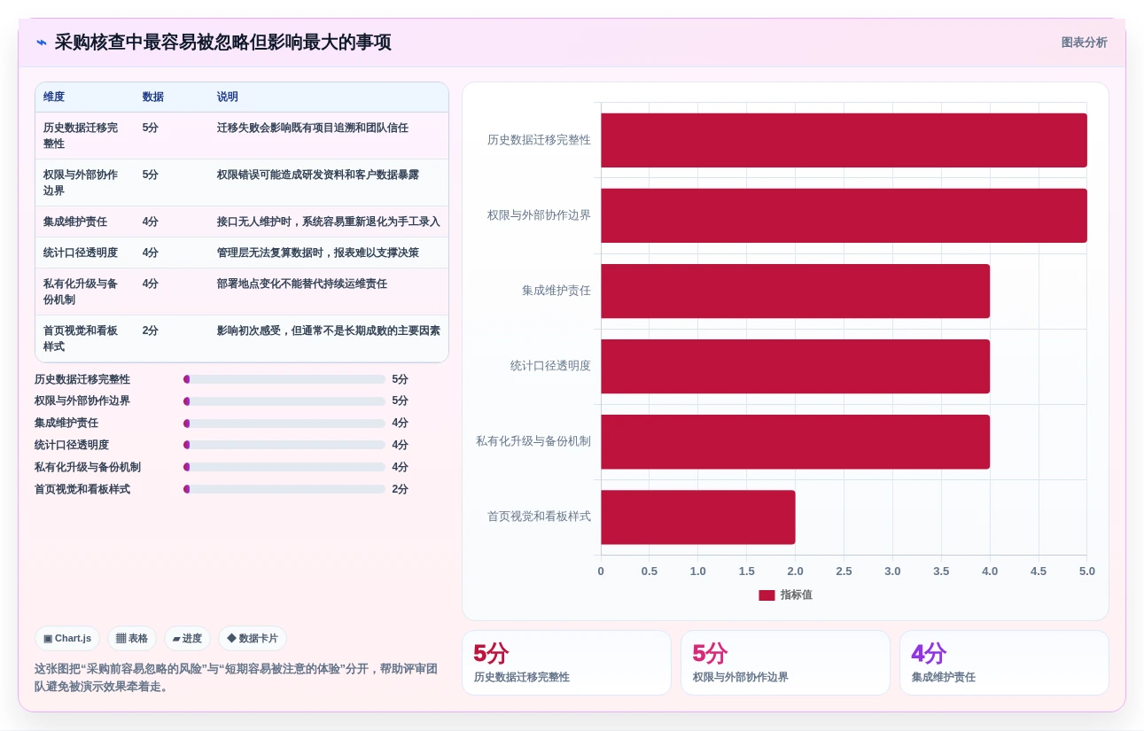Open the 5分 权限与外部协作边界 data card
The width and height of the screenshot is (1144, 731).
[x=785, y=663]
